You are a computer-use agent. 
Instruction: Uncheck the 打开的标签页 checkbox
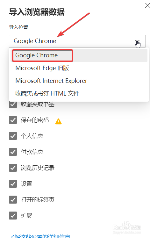point(13,199)
